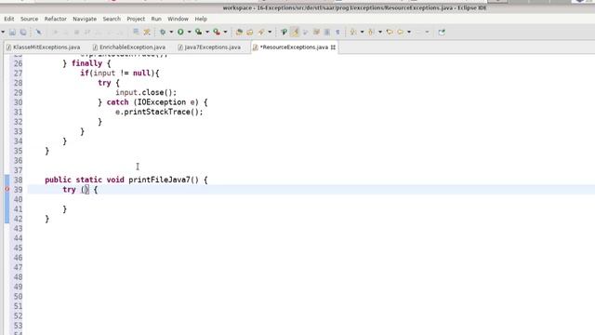Viewport: 595px width, 335px height.
Task: Switch to EnrichableException.java tab
Action: (129, 47)
